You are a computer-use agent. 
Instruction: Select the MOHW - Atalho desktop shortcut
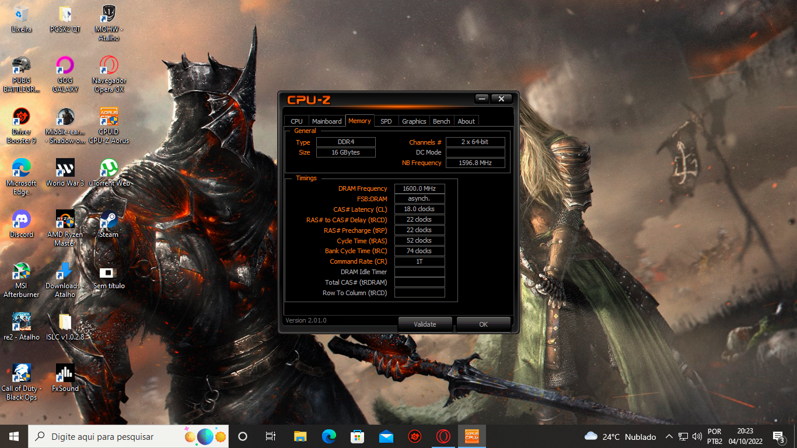tap(109, 24)
